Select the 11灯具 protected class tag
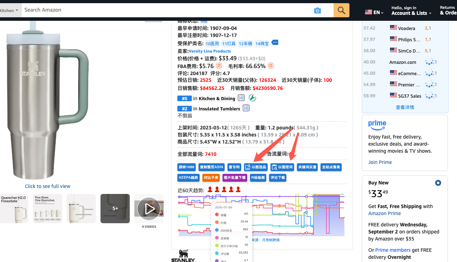Viewport: 457px width, 262px height. point(229,44)
